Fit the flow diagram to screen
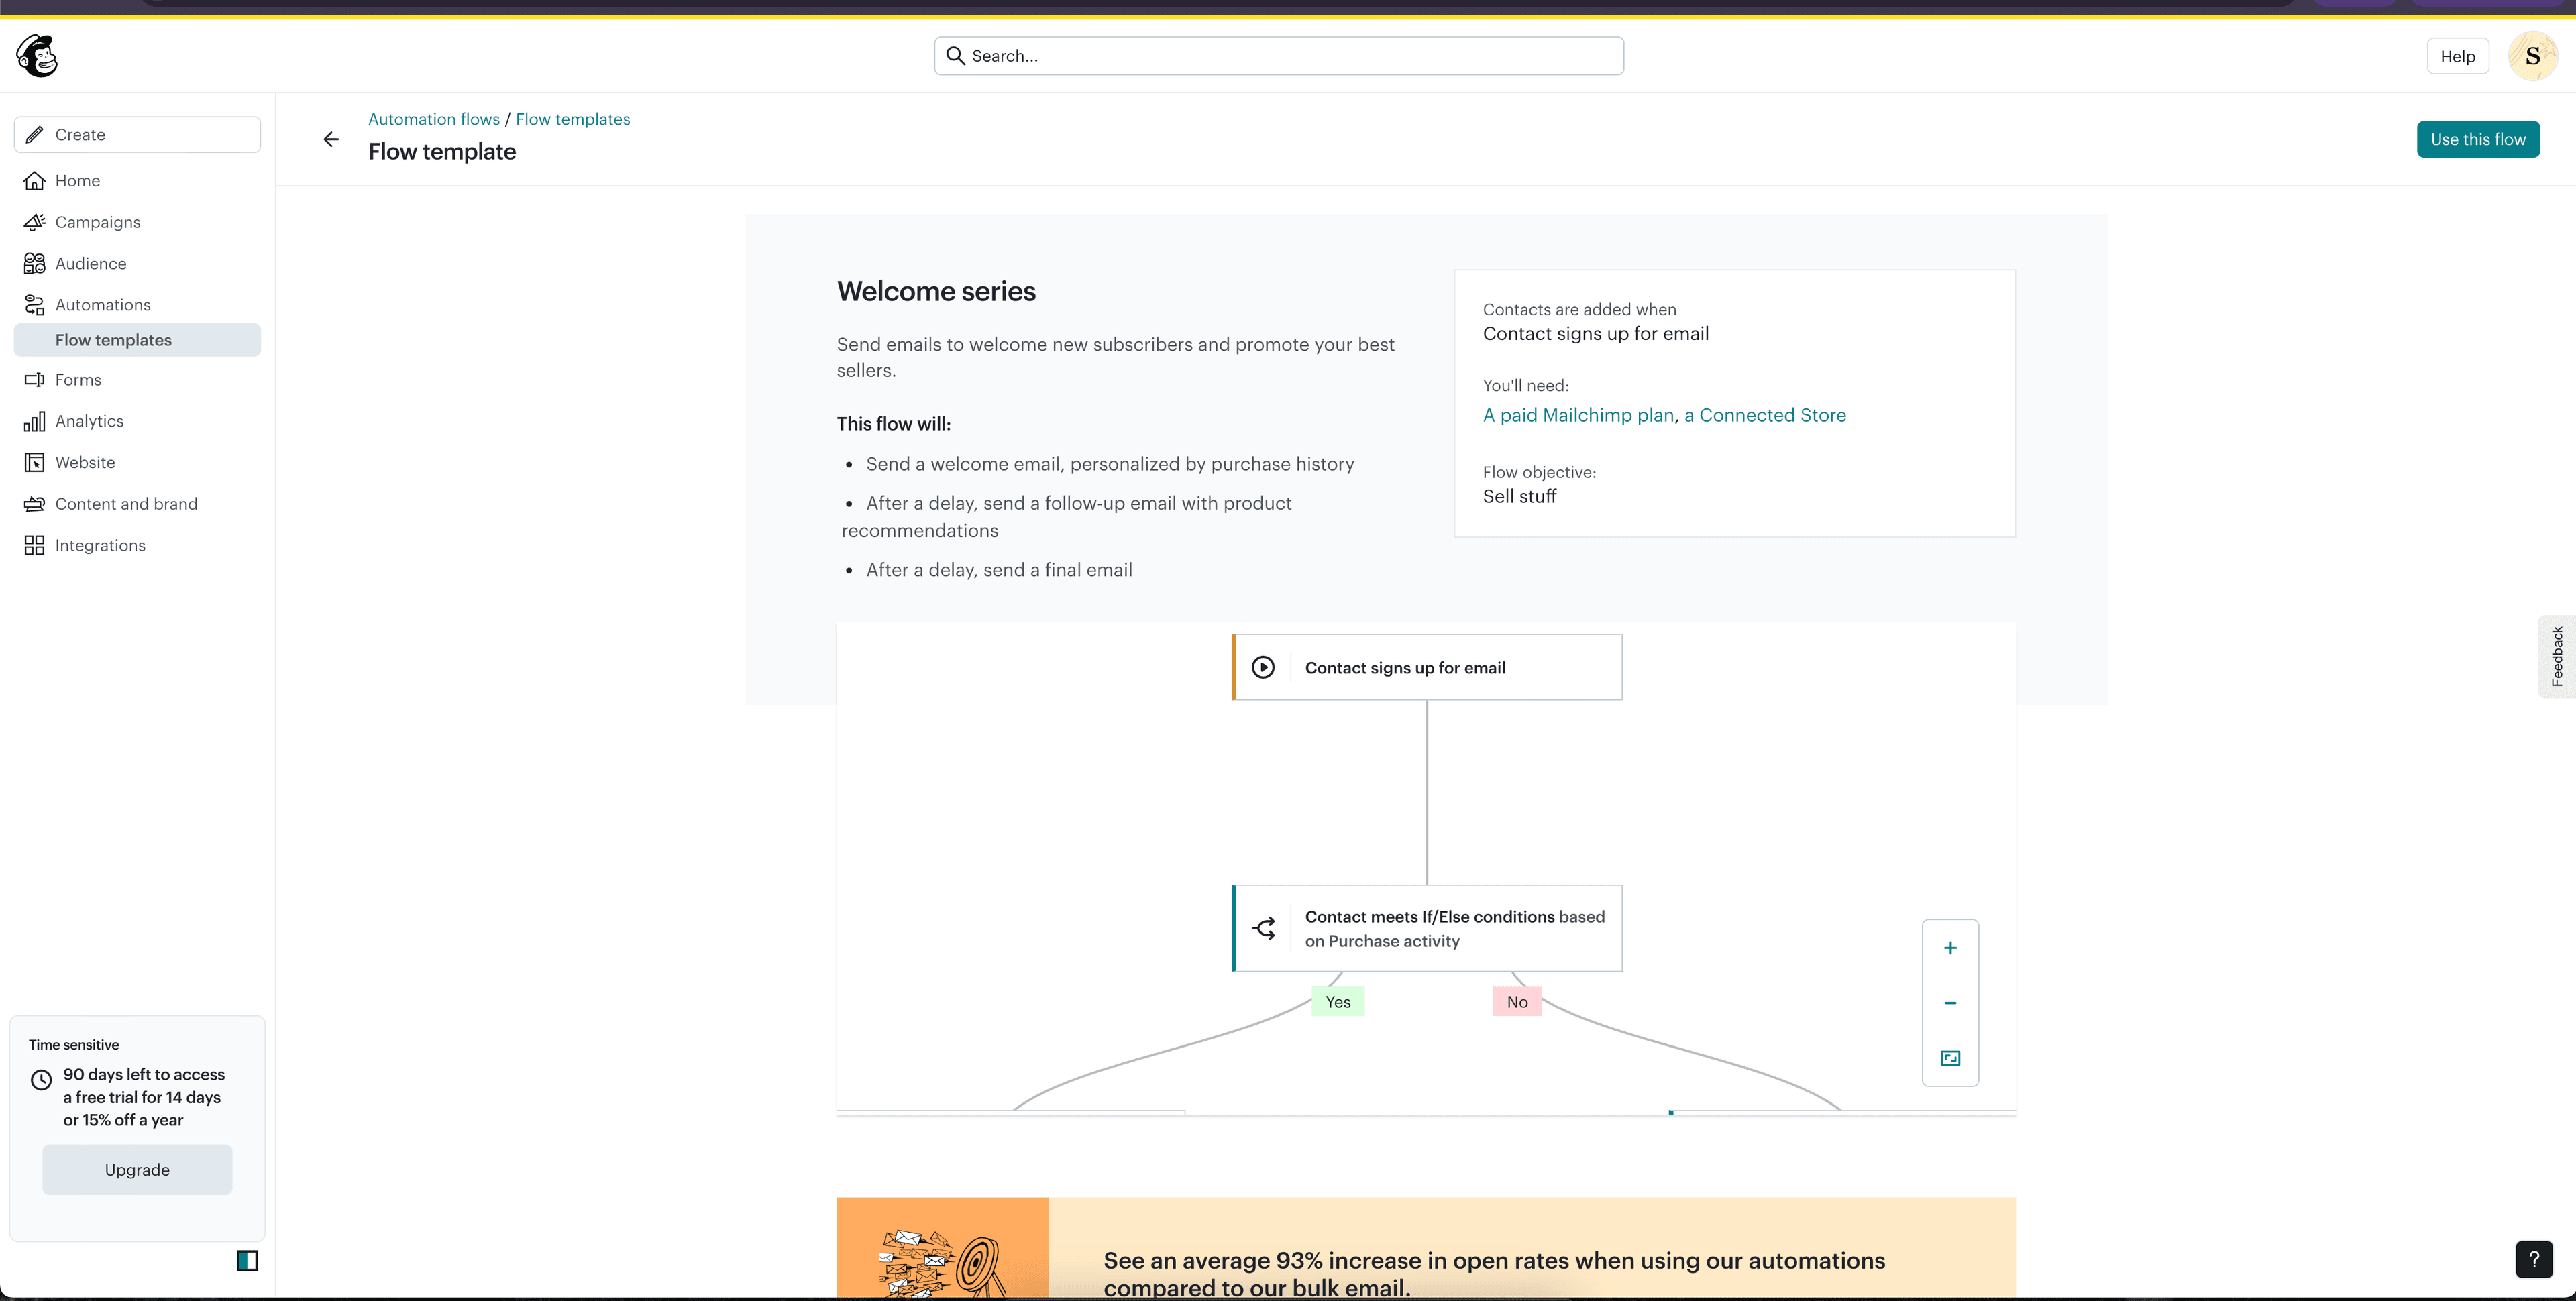Image resolution: width=2576 pixels, height=1301 pixels. click(1950, 1057)
